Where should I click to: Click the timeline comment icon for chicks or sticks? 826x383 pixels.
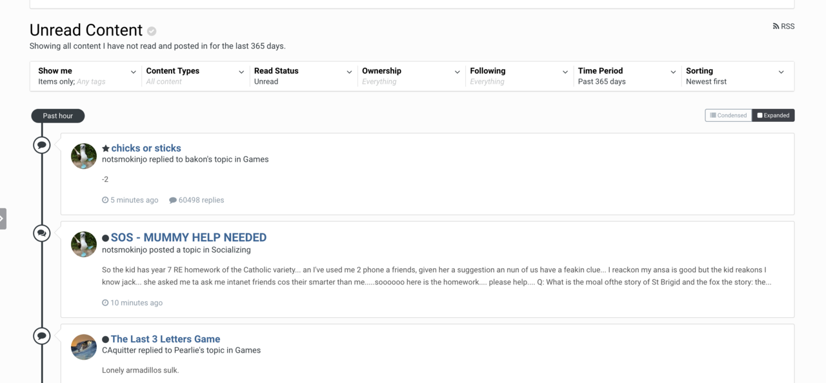pos(42,145)
